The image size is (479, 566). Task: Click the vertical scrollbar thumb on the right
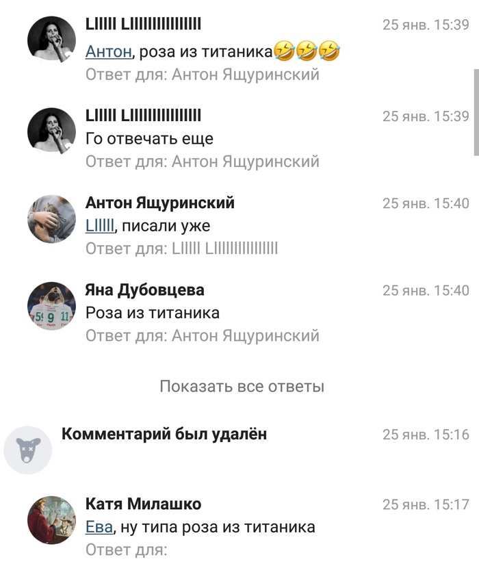[476, 113]
